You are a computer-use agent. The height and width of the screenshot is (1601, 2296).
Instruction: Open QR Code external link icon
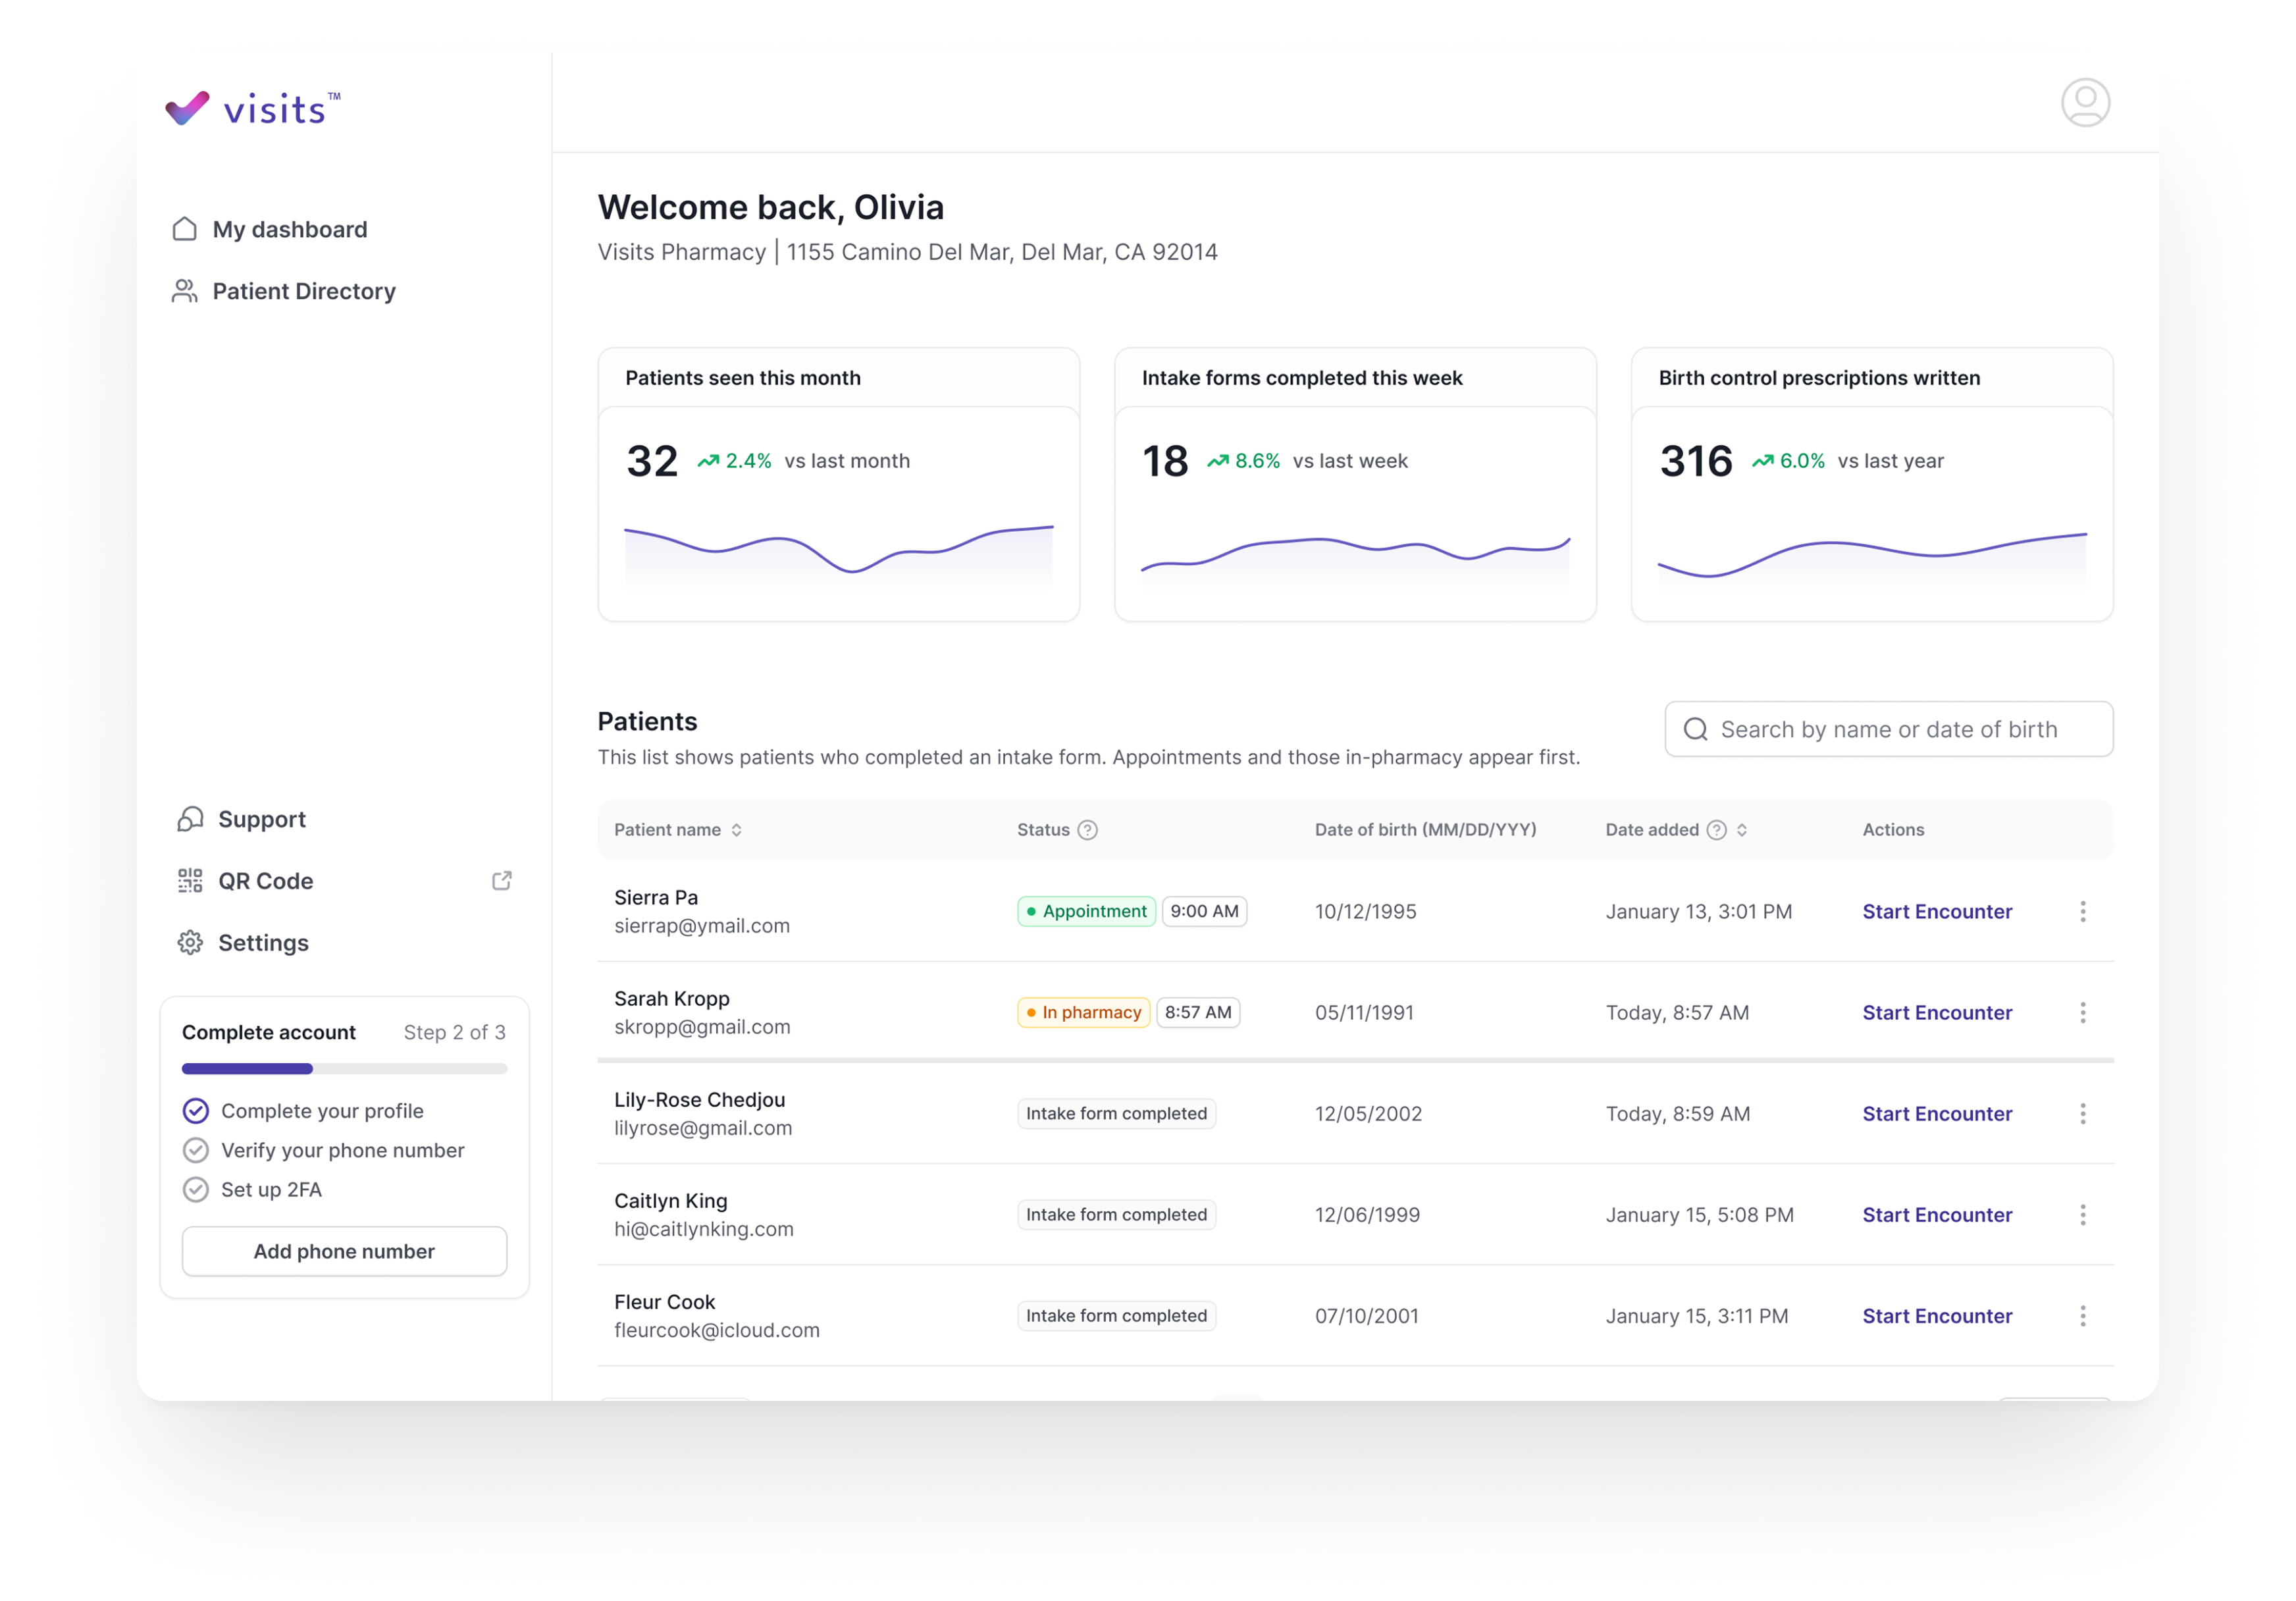(x=502, y=880)
